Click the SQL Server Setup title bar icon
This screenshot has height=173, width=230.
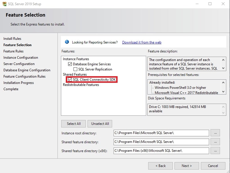4,4
